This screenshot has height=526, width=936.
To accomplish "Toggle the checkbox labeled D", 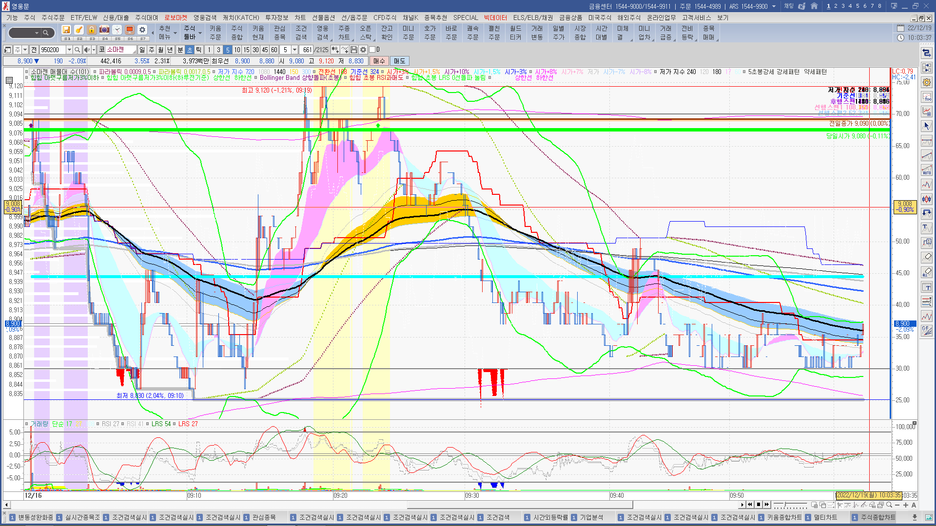I will click(372, 50).
